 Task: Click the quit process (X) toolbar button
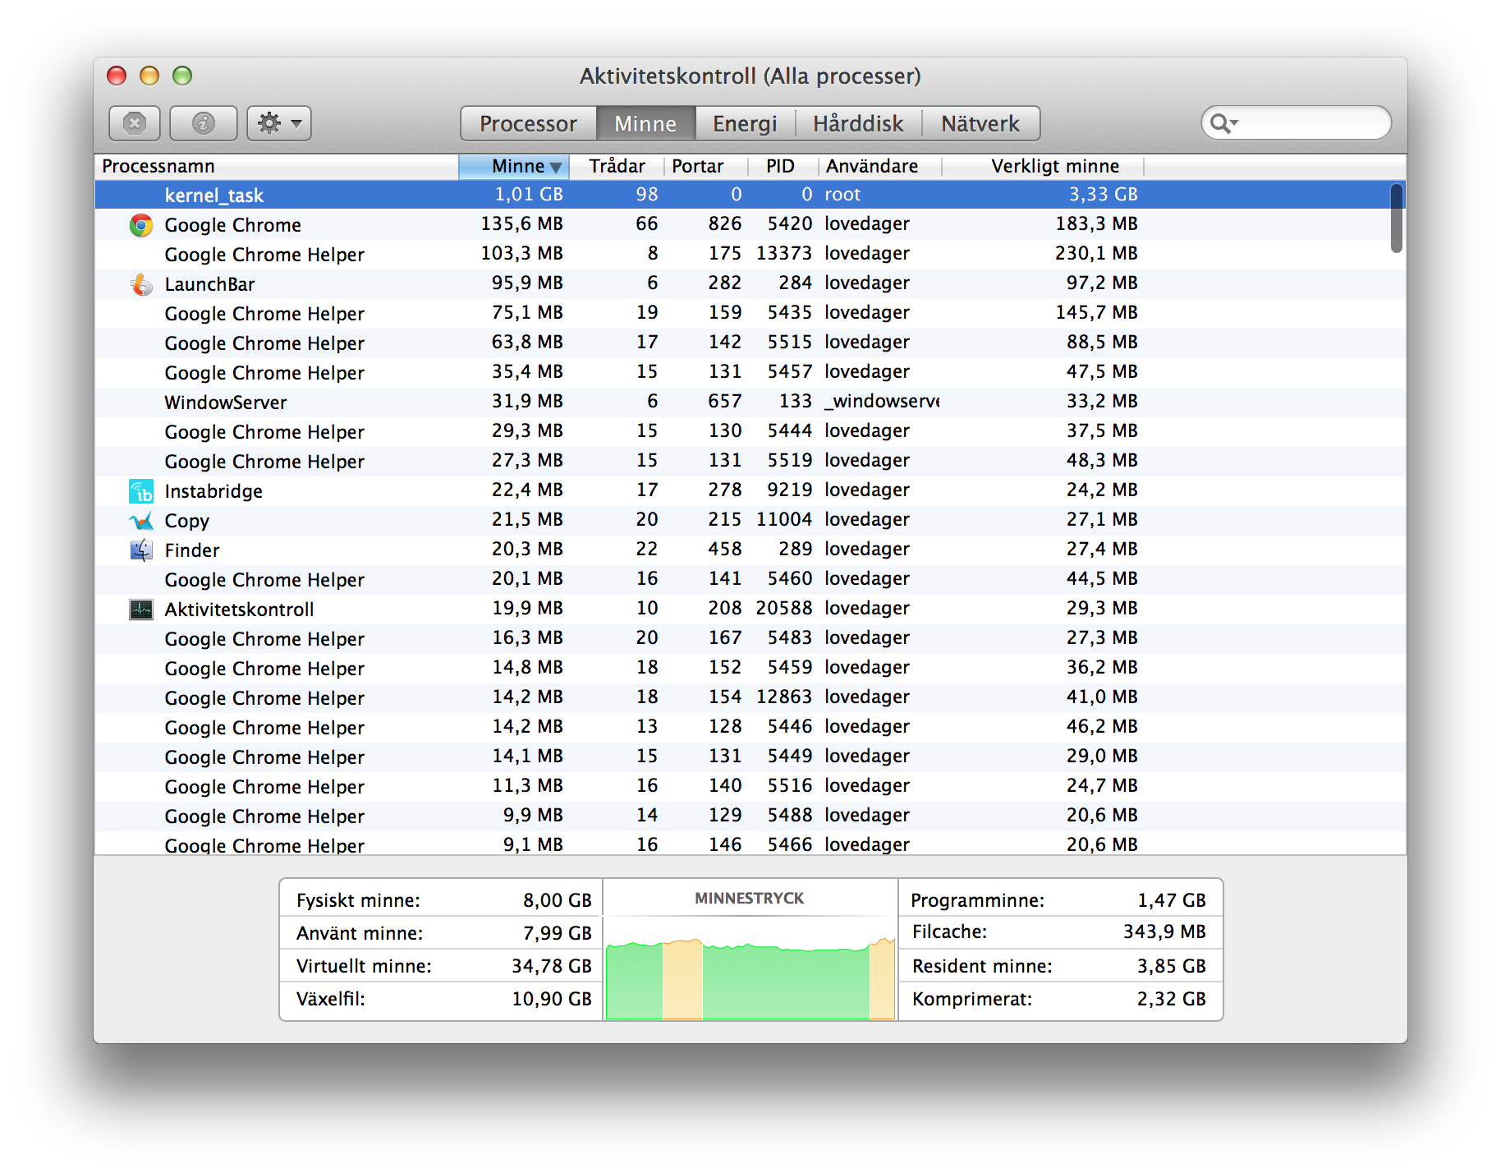pyautogui.click(x=134, y=123)
